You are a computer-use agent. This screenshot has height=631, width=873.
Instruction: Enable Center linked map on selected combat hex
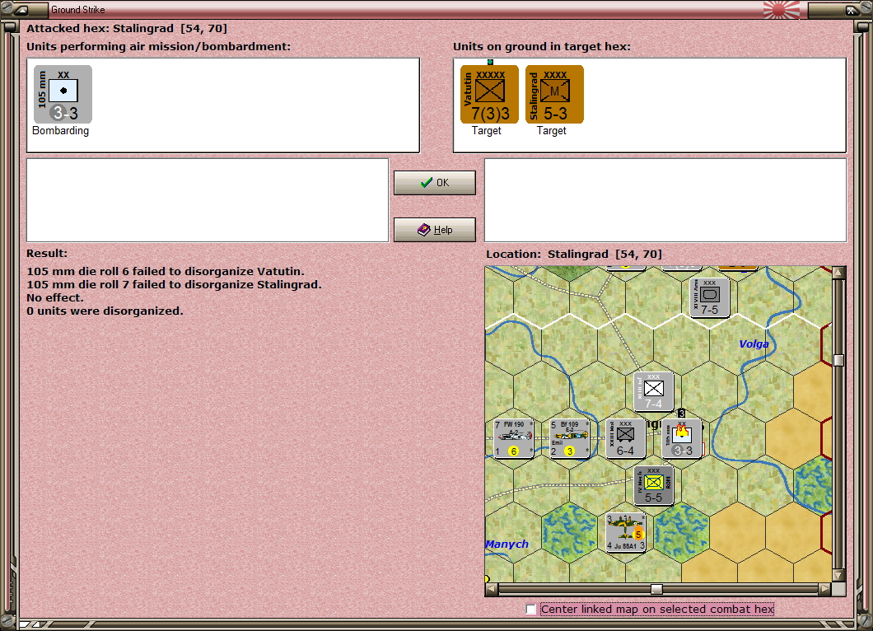click(x=531, y=610)
